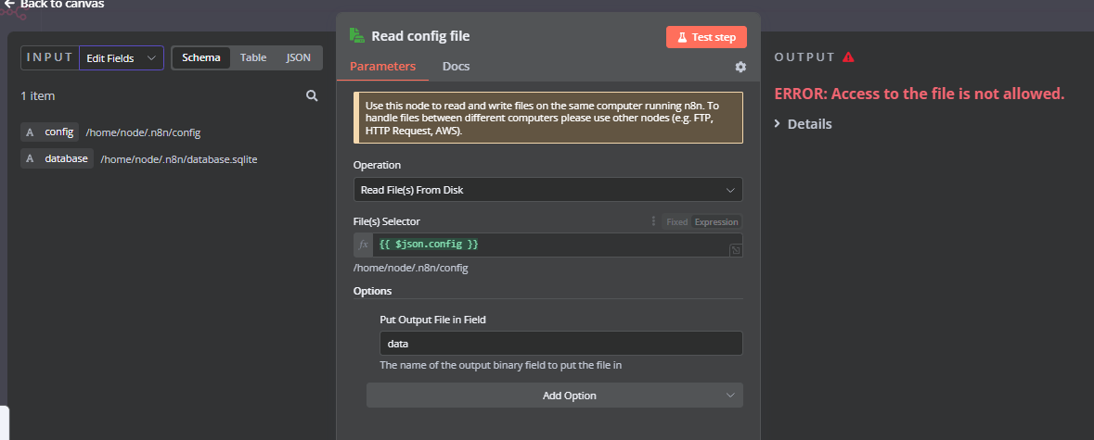Expand the error Details section
Viewport: 1094px width, 440px height.
(x=804, y=124)
